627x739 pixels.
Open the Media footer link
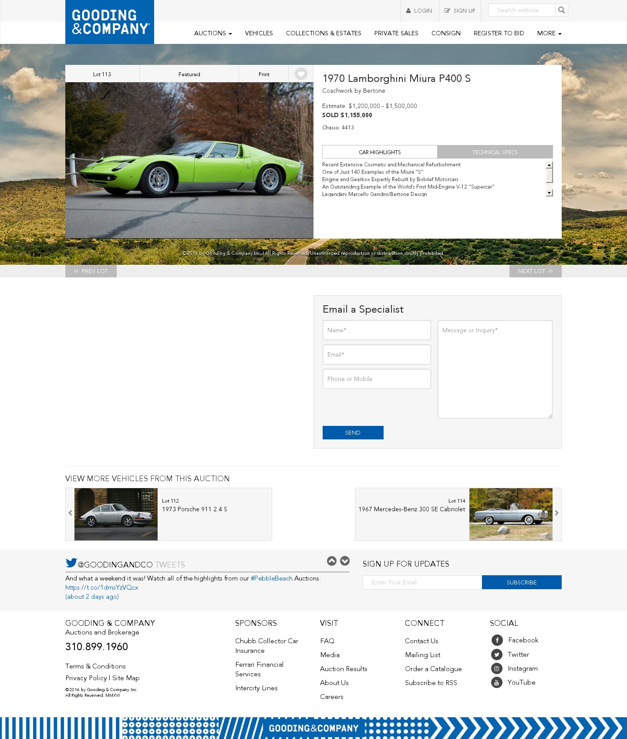point(330,655)
